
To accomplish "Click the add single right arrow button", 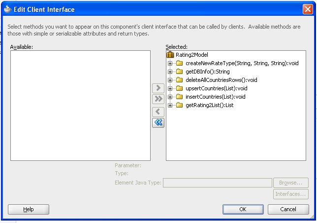I will pyautogui.click(x=158, y=88).
